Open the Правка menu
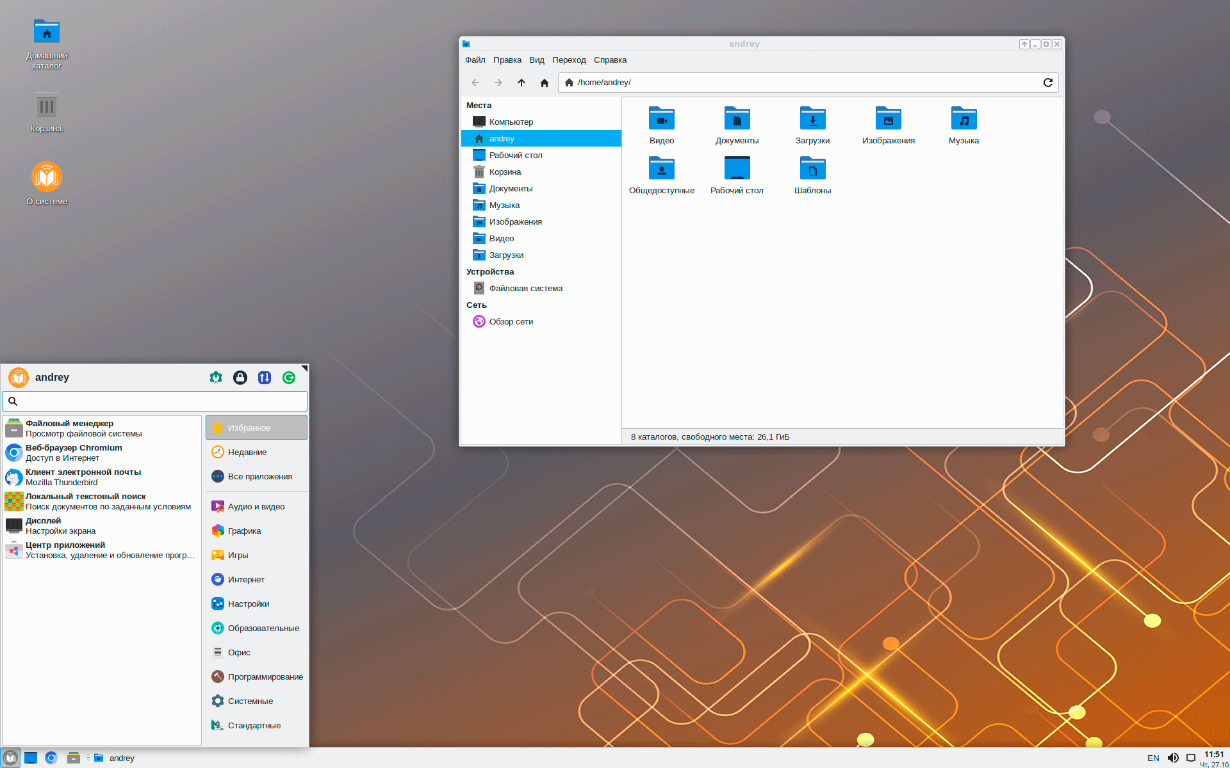The height and width of the screenshot is (768, 1230). (x=507, y=60)
